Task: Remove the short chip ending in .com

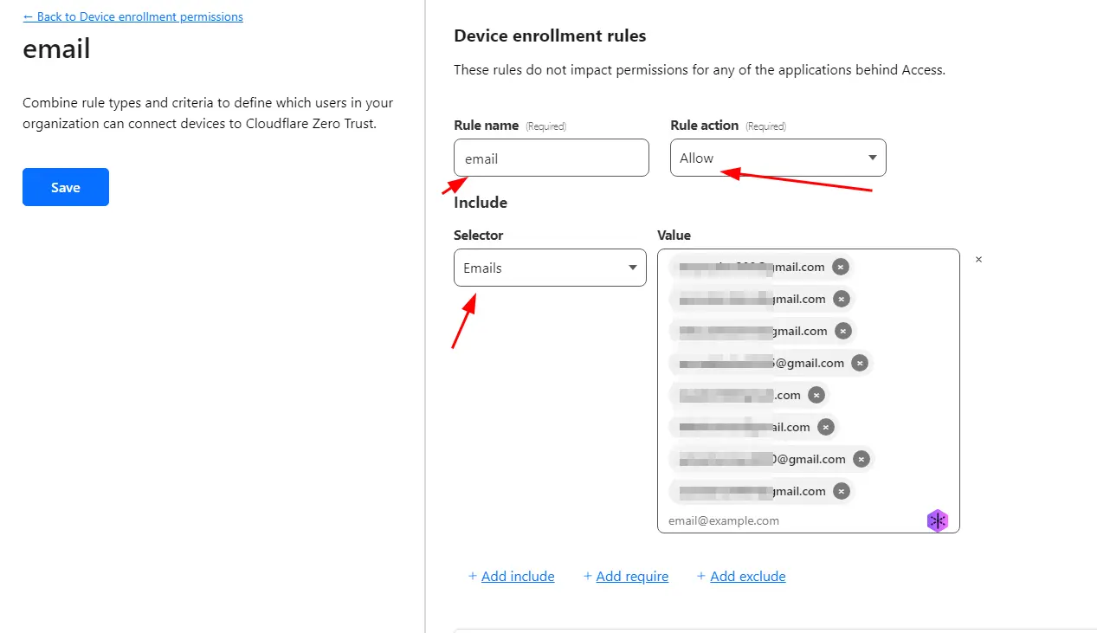Action: [x=816, y=395]
